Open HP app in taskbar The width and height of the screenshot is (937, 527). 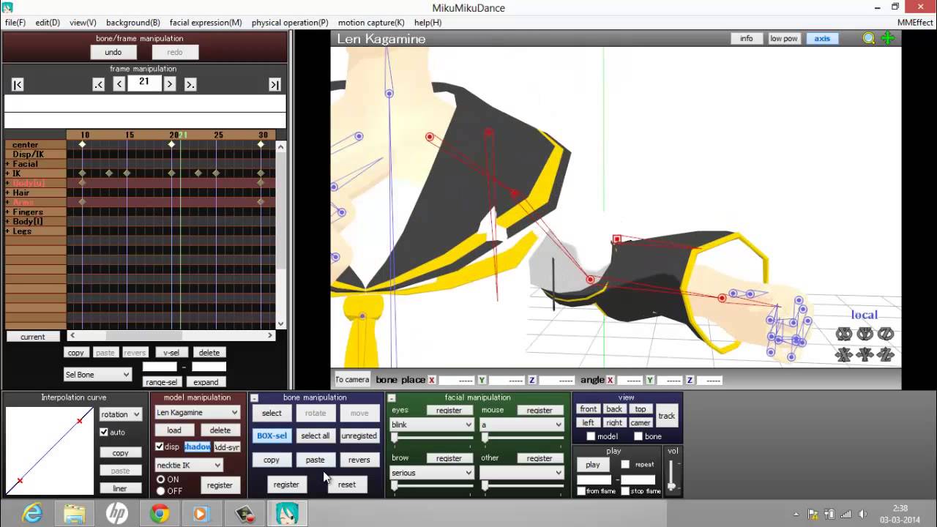117,514
